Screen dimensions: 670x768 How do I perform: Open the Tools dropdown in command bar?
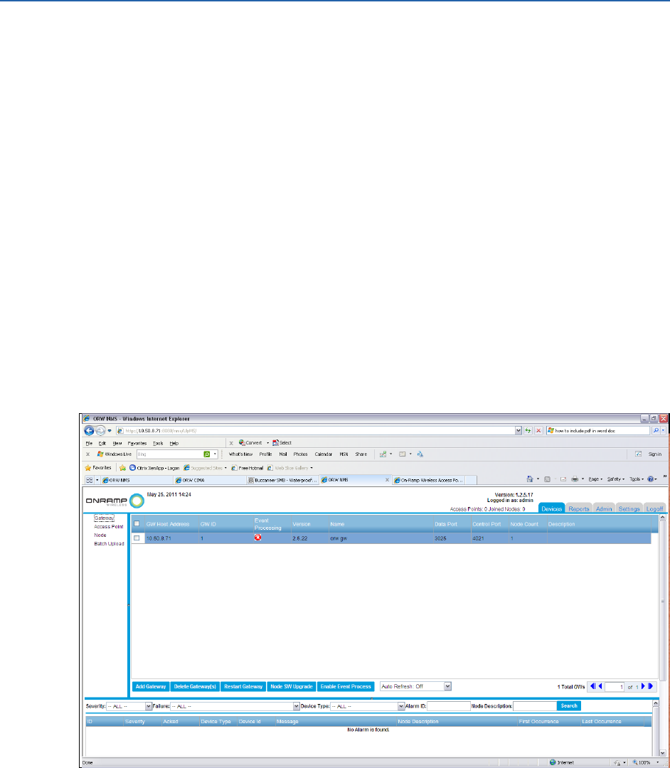(x=637, y=479)
